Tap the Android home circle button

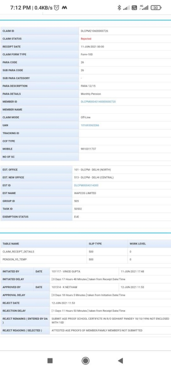85,361
